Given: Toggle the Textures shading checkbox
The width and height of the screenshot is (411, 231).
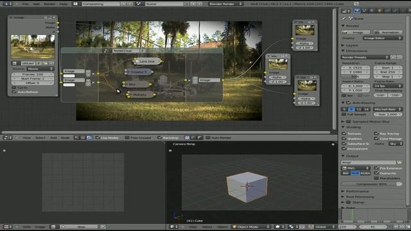Looking at the screenshot, I should point(344,133).
